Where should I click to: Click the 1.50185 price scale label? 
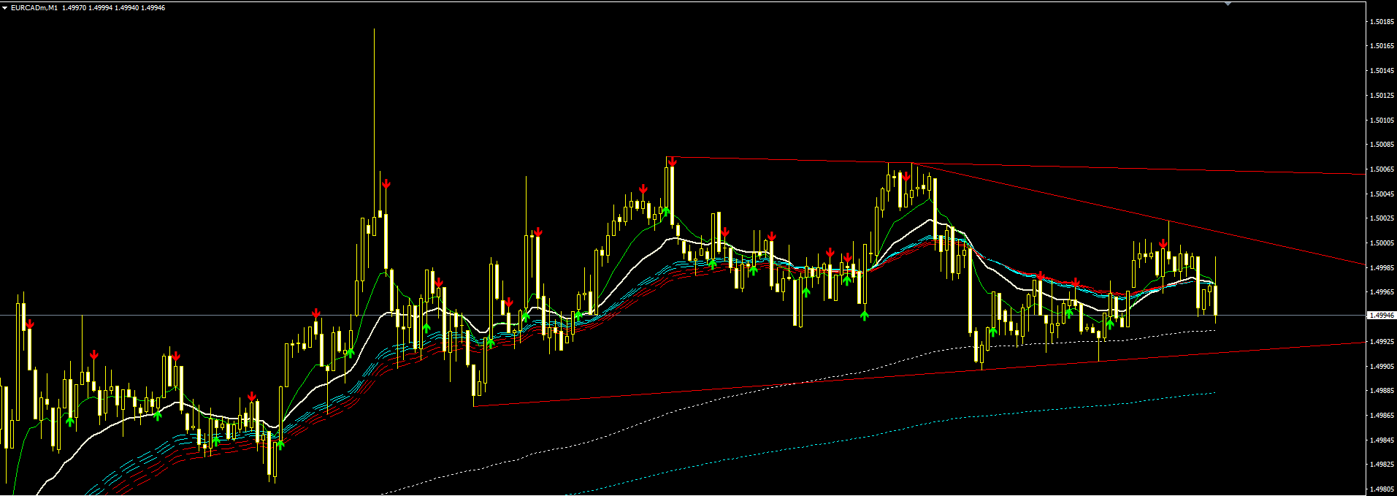click(1382, 22)
